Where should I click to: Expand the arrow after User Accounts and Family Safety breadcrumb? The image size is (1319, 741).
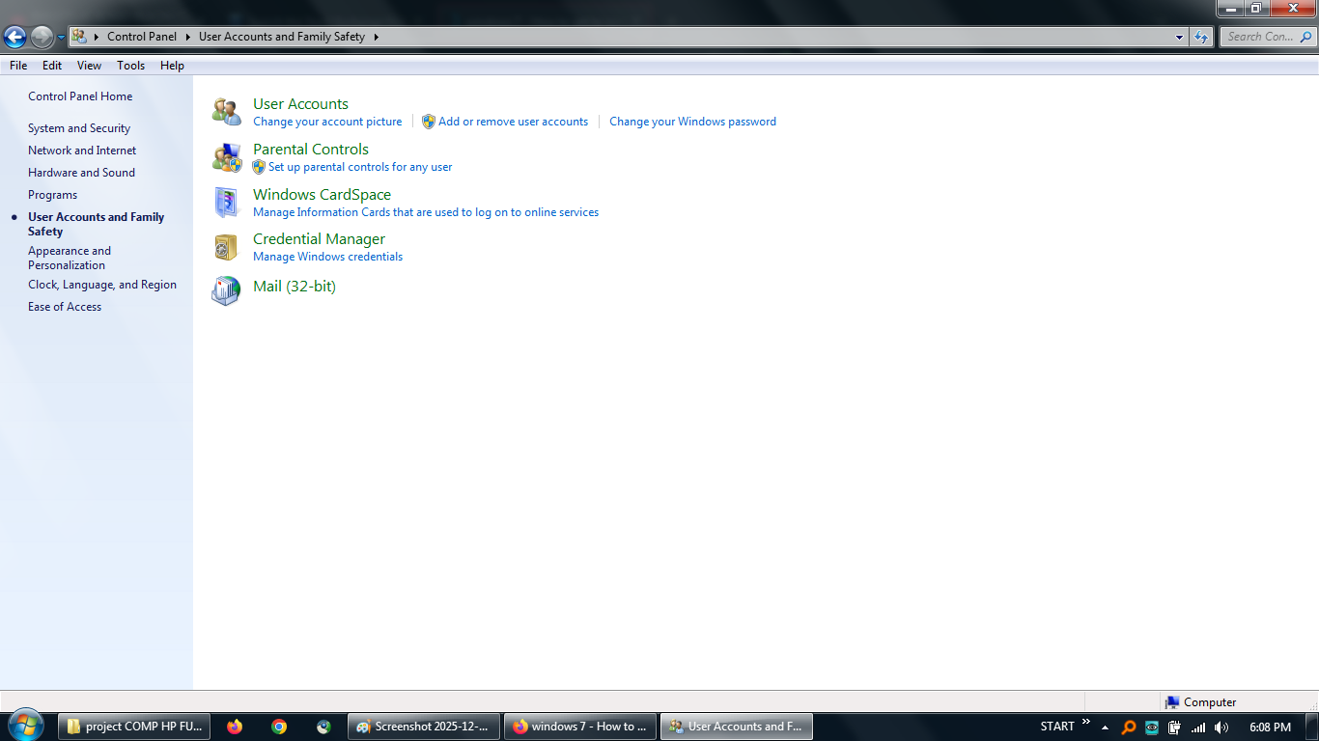coord(376,37)
